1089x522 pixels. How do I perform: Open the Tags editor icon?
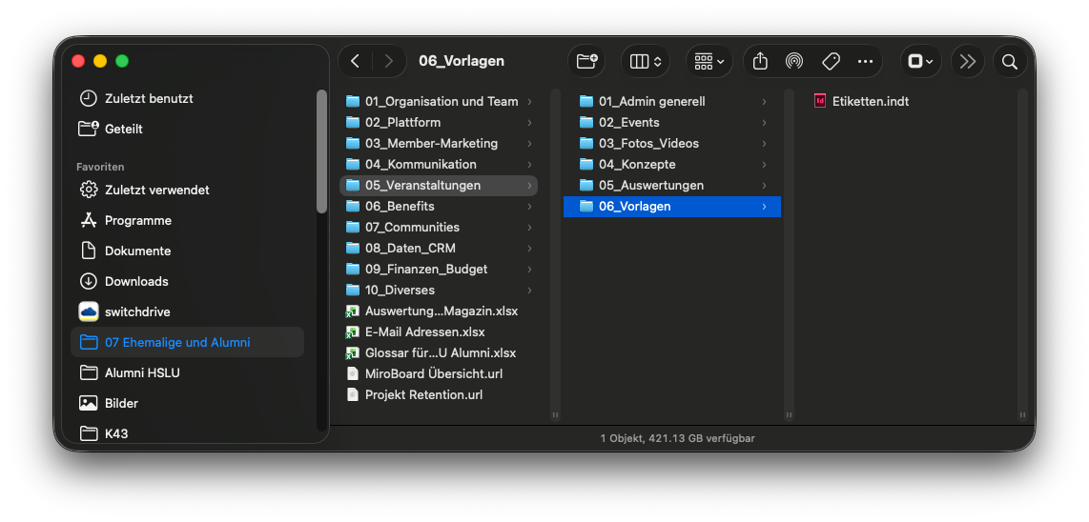pyautogui.click(x=831, y=61)
